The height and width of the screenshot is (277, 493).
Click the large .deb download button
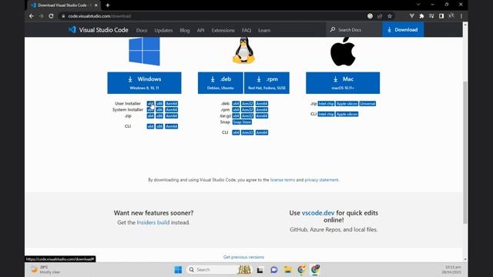[x=220, y=83]
